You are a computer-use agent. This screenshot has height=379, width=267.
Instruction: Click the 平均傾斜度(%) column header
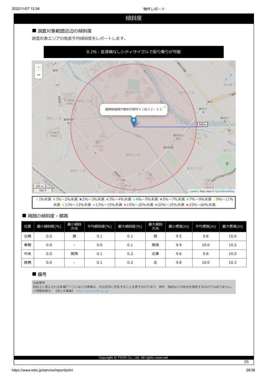[100, 227]
